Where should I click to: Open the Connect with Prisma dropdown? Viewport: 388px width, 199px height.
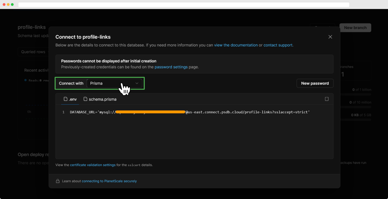coord(114,83)
